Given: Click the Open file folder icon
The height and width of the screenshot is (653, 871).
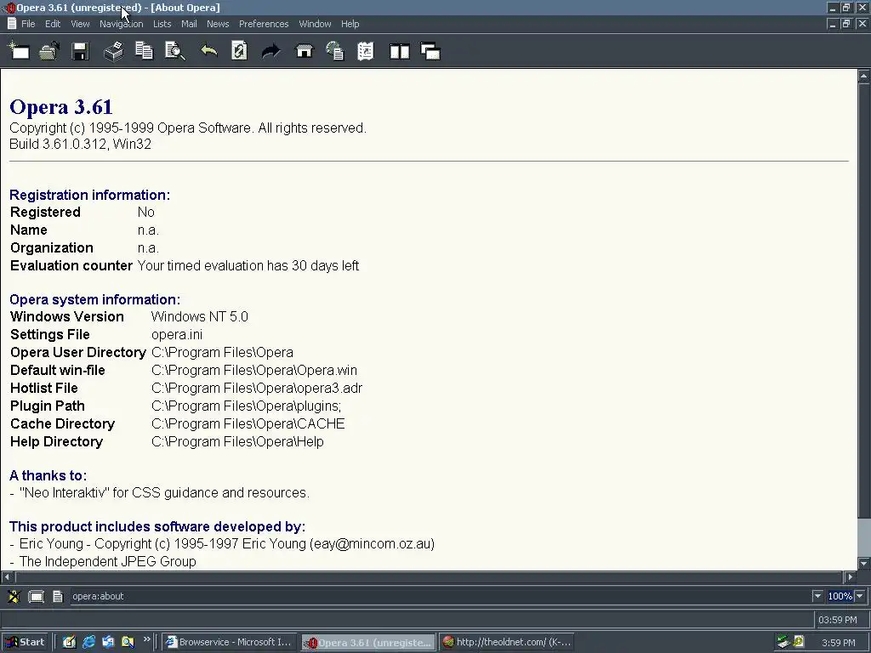Looking at the screenshot, I should (x=49, y=51).
